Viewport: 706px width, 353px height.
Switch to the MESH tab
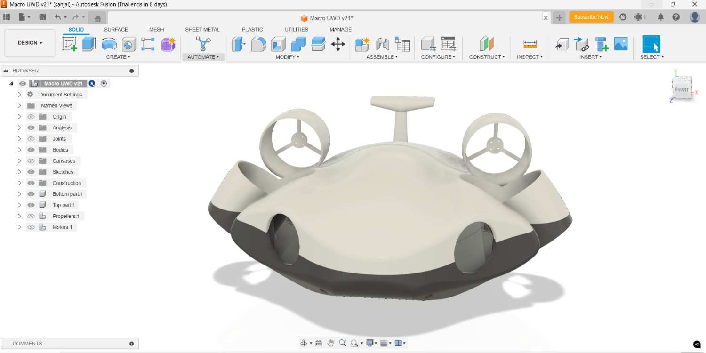tap(157, 30)
